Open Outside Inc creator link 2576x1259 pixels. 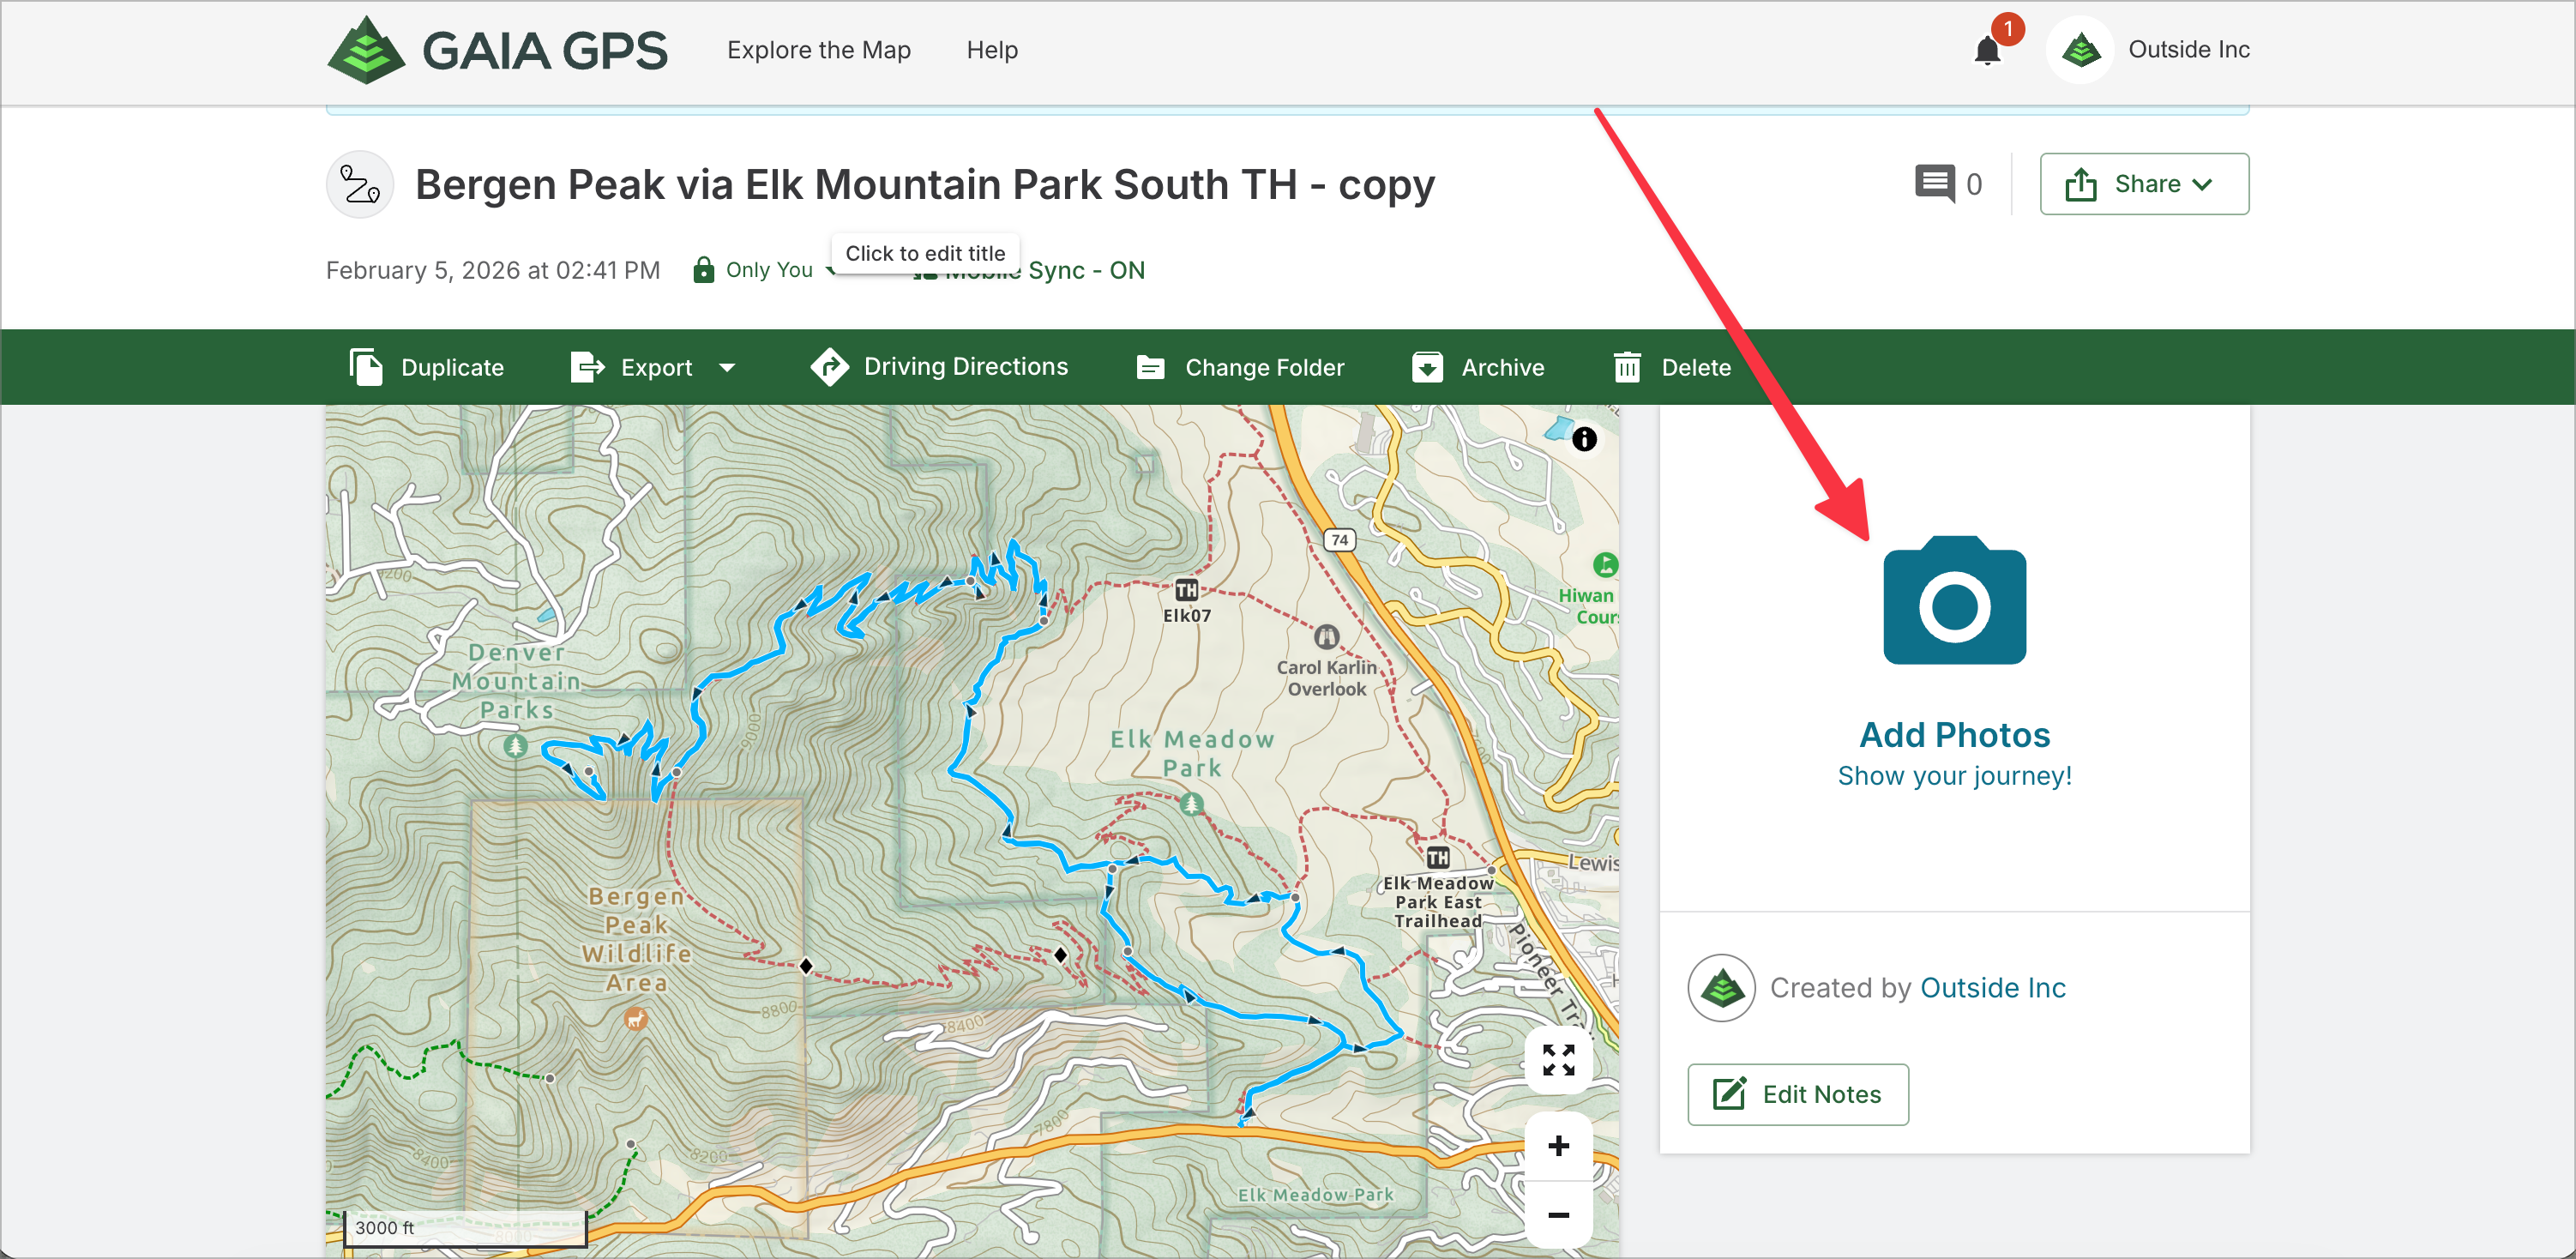click(x=1992, y=988)
